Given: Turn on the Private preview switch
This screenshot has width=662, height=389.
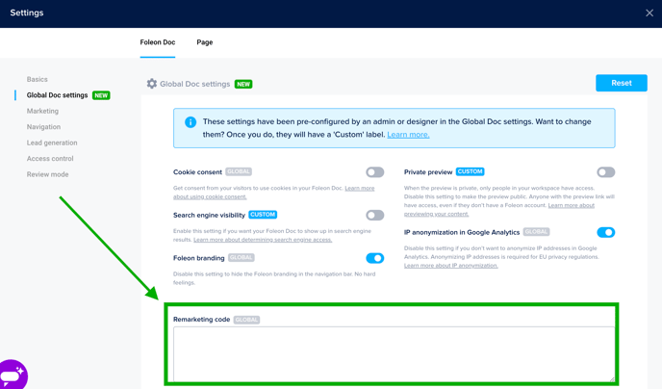Looking at the screenshot, I should (x=605, y=172).
